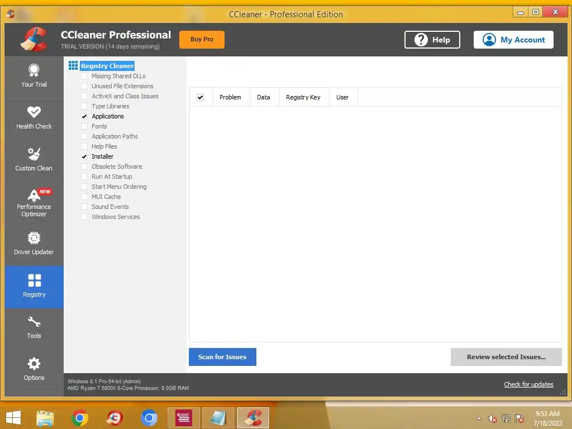Open the Windows Start menu
Image resolution: width=572 pixels, height=429 pixels.
[13, 418]
